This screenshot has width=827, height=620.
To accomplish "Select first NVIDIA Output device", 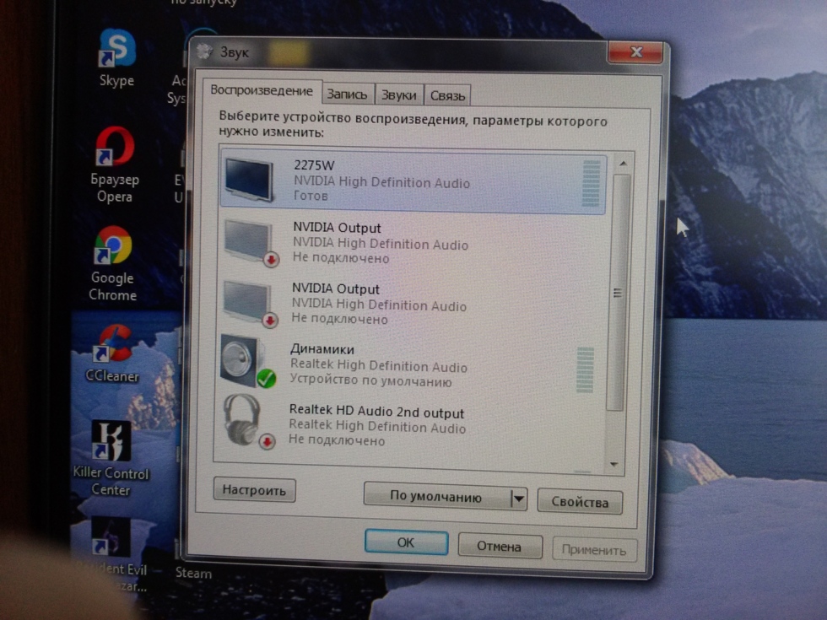I will pos(412,243).
